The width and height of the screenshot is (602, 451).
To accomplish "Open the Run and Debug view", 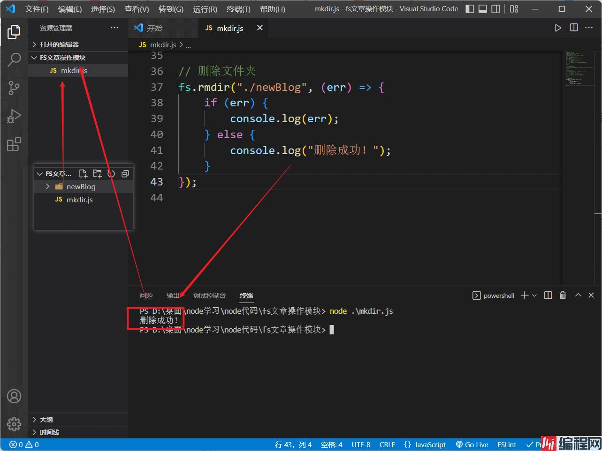I will [14, 116].
